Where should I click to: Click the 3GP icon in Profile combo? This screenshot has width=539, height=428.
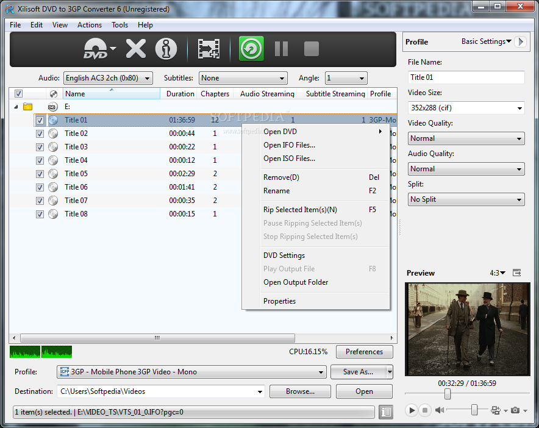tap(65, 372)
